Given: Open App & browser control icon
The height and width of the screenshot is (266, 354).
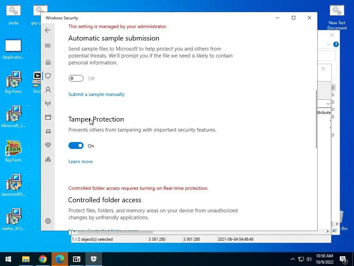Looking at the screenshot, I should pyautogui.click(x=48, y=117).
